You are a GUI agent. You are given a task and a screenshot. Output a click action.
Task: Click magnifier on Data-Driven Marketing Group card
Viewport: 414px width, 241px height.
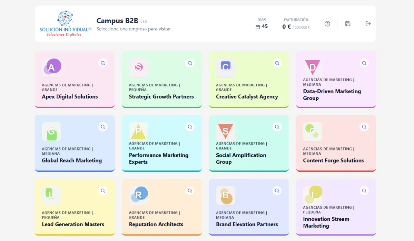pyautogui.click(x=364, y=63)
